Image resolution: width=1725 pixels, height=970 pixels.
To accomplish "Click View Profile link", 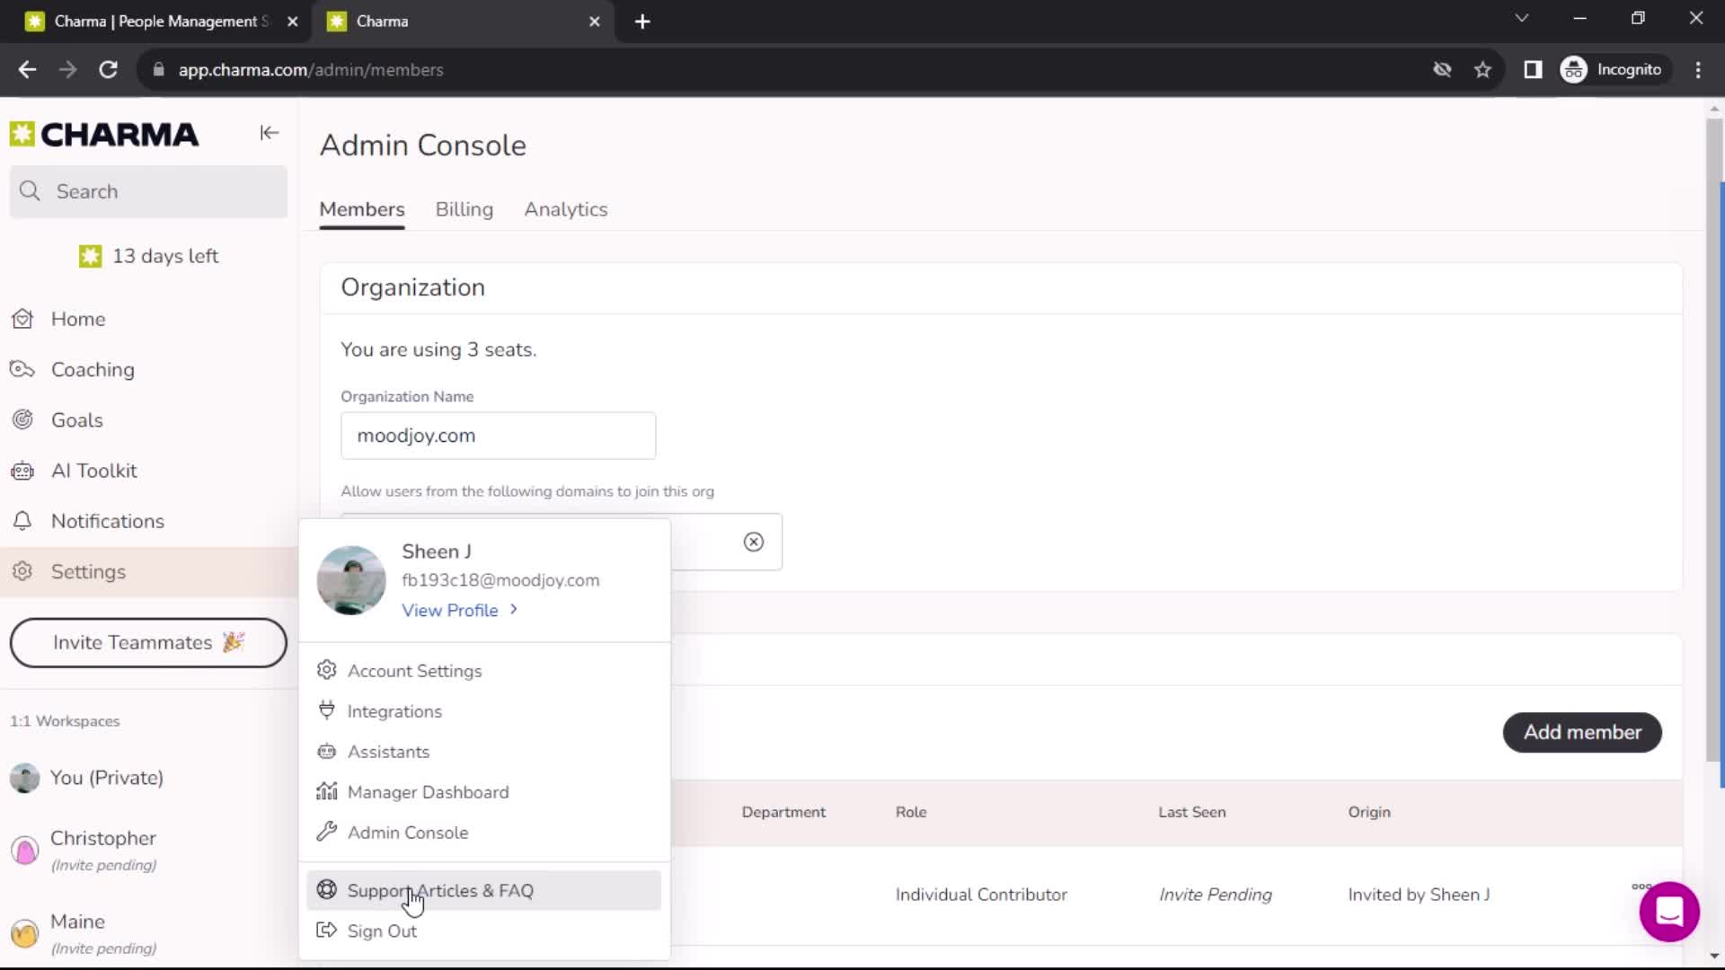I will [x=458, y=610].
